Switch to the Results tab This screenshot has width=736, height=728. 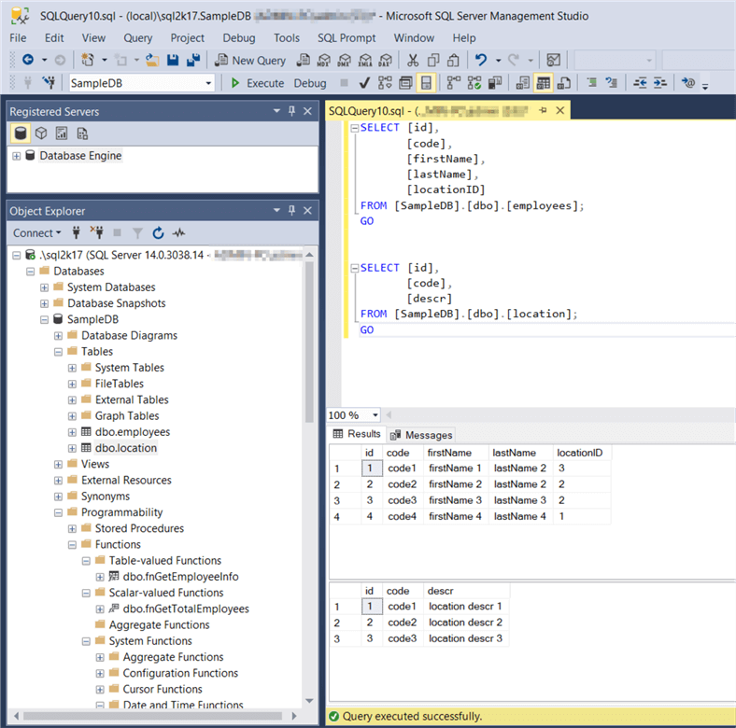(x=357, y=434)
